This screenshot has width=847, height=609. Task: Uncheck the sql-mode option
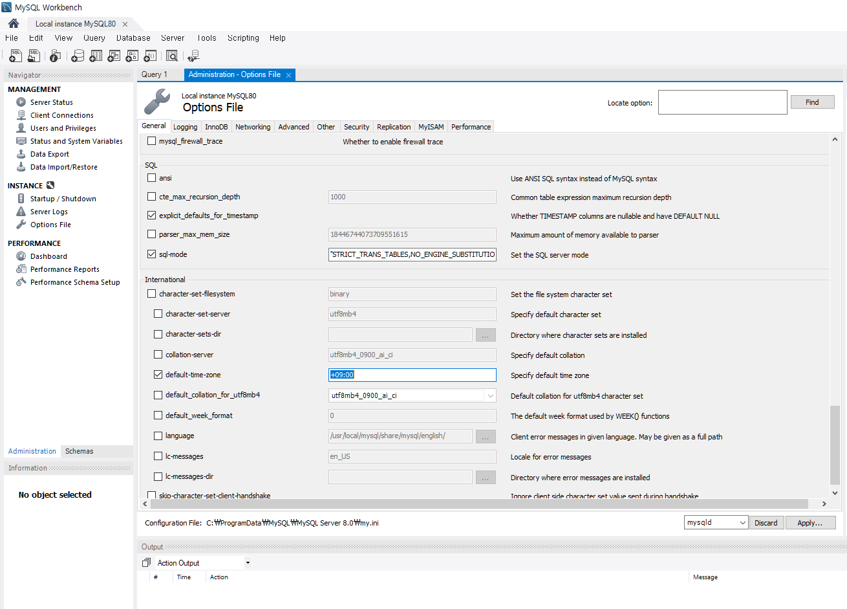[x=152, y=254]
